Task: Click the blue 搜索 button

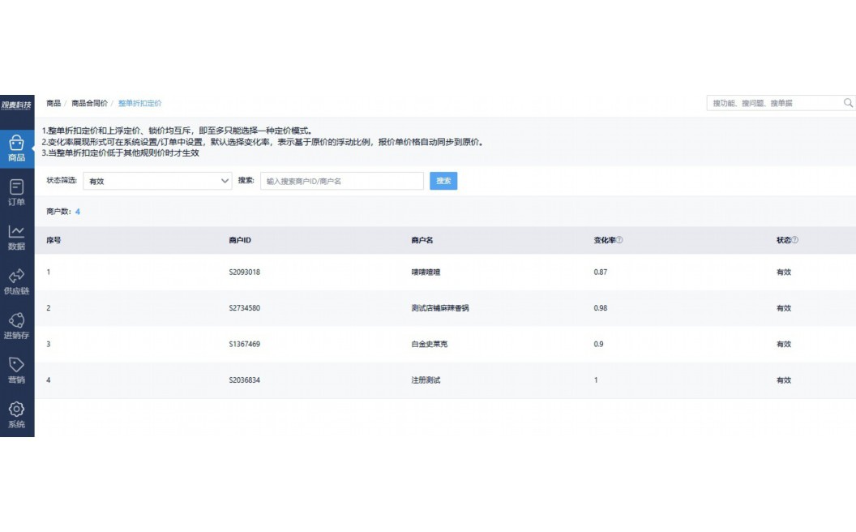Action: click(443, 181)
